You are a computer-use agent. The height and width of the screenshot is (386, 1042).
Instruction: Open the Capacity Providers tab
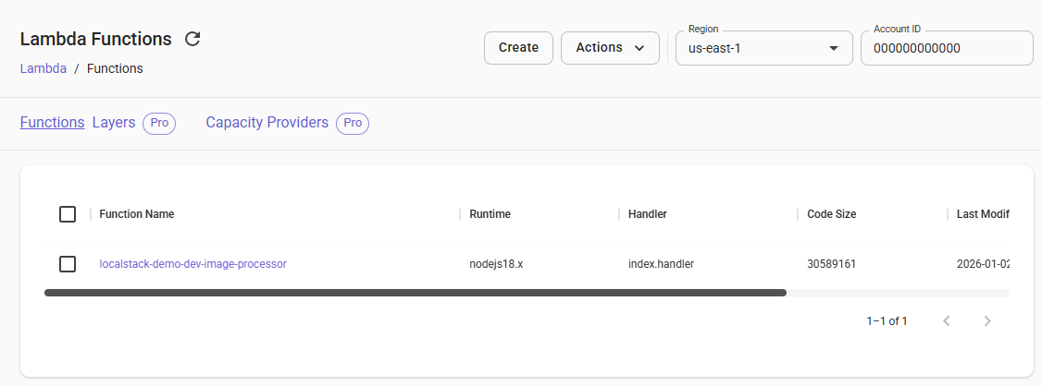click(267, 123)
